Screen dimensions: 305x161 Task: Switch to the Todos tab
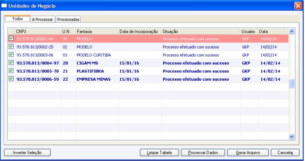tap(17, 19)
